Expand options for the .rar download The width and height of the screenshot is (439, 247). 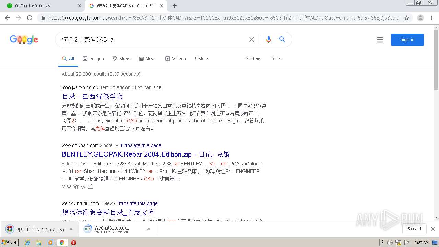tap(71, 229)
